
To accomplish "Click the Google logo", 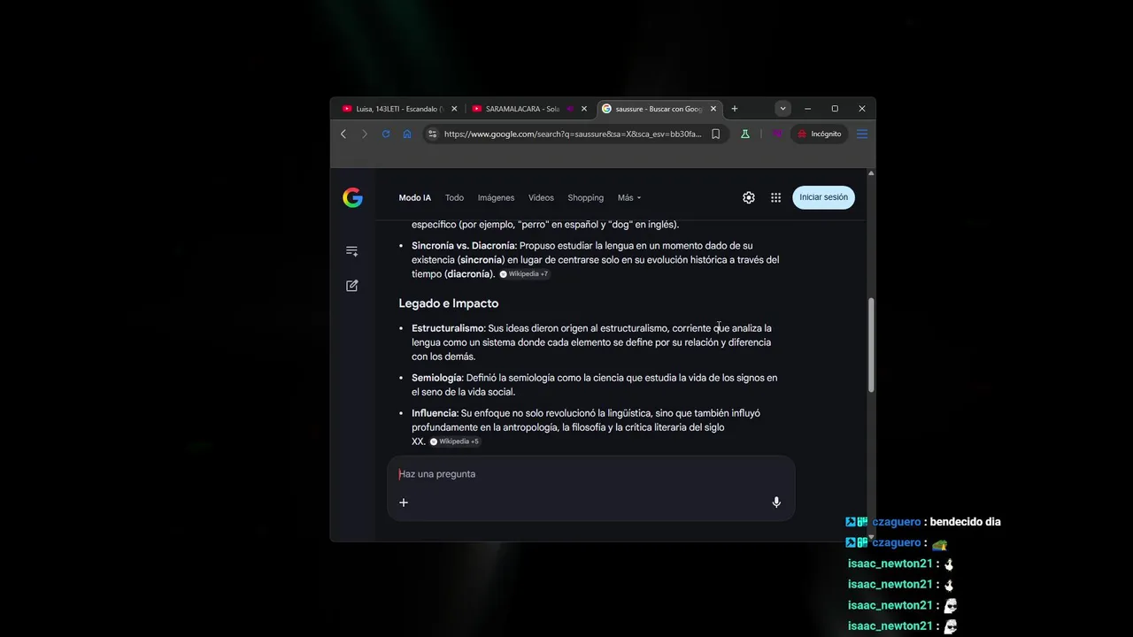I will (x=352, y=197).
